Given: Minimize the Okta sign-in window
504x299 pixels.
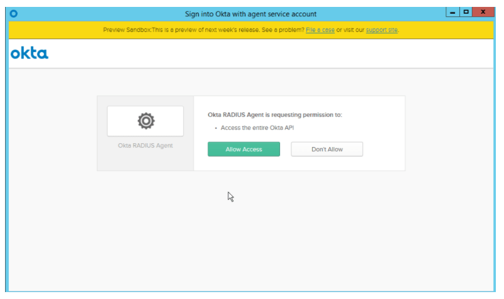Looking at the screenshot, I should (452, 13).
